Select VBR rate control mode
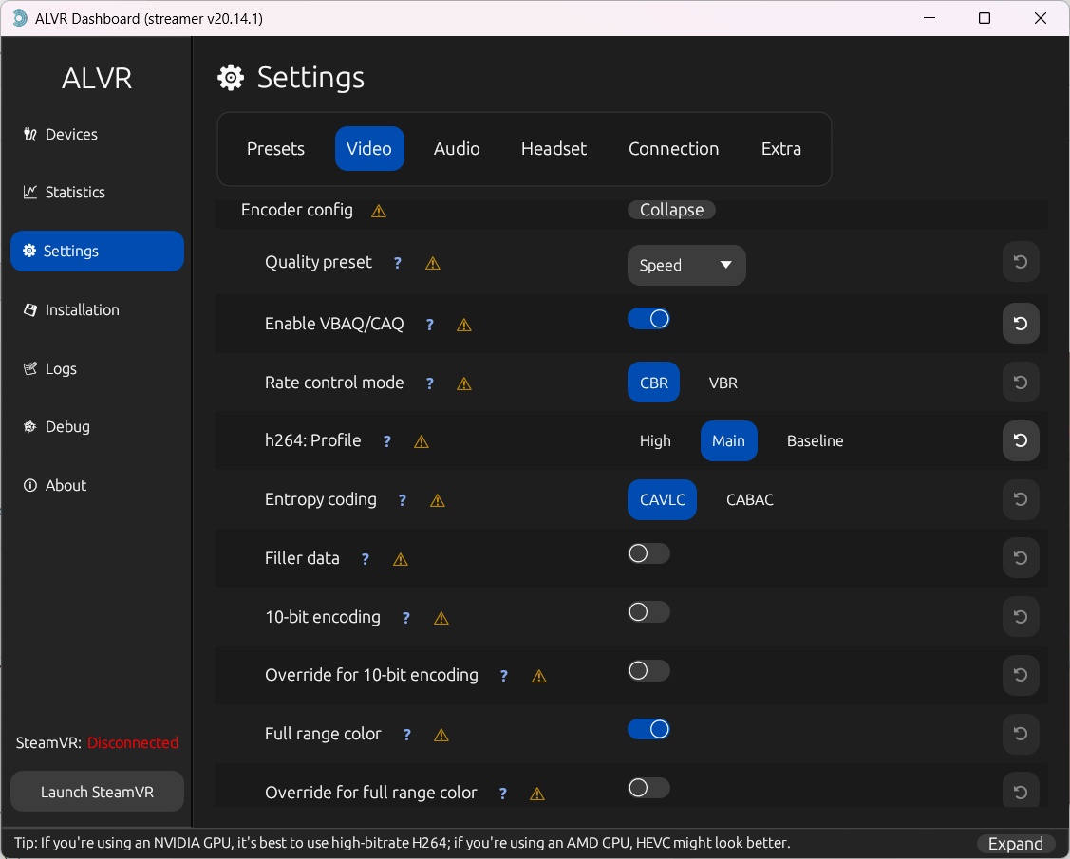The height and width of the screenshot is (859, 1070). pos(723,383)
